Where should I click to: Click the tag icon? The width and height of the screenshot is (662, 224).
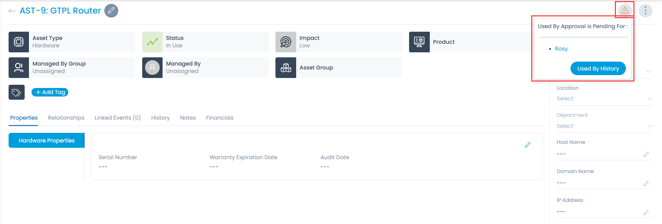16,92
